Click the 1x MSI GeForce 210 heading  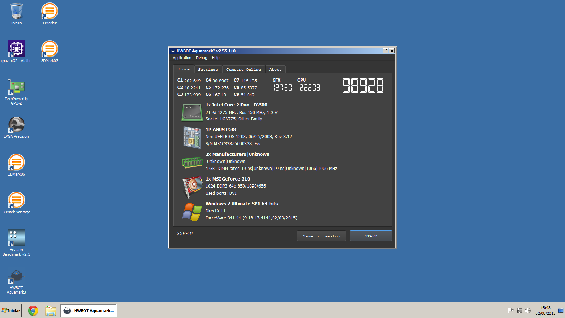(x=228, y=179)
